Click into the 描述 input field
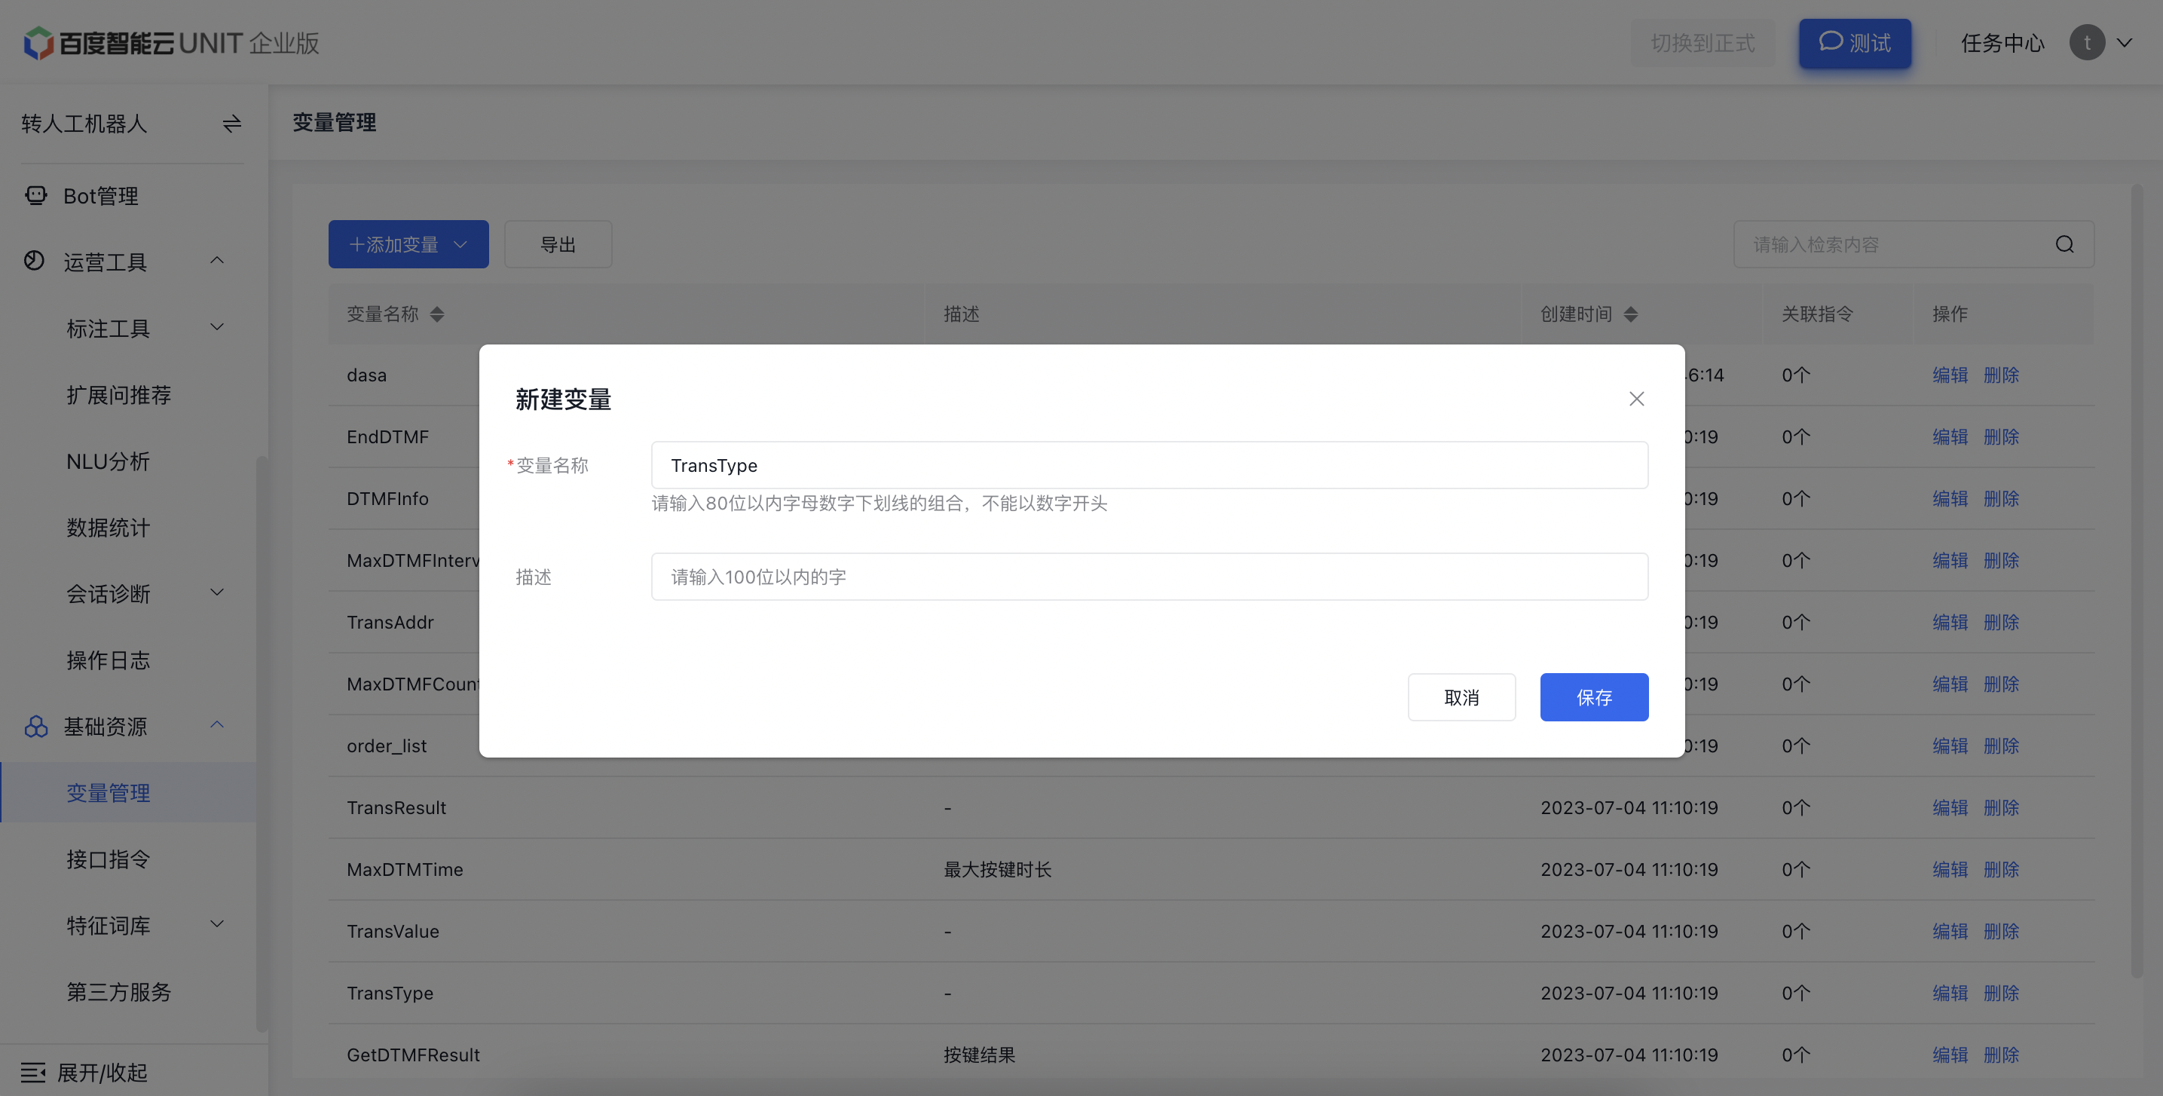 click(x=1149, y=576)
